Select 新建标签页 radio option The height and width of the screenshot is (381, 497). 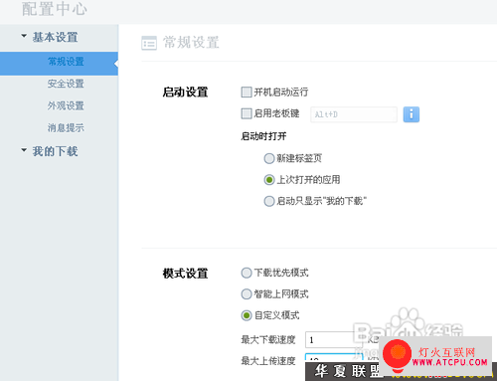click(269, 158)
